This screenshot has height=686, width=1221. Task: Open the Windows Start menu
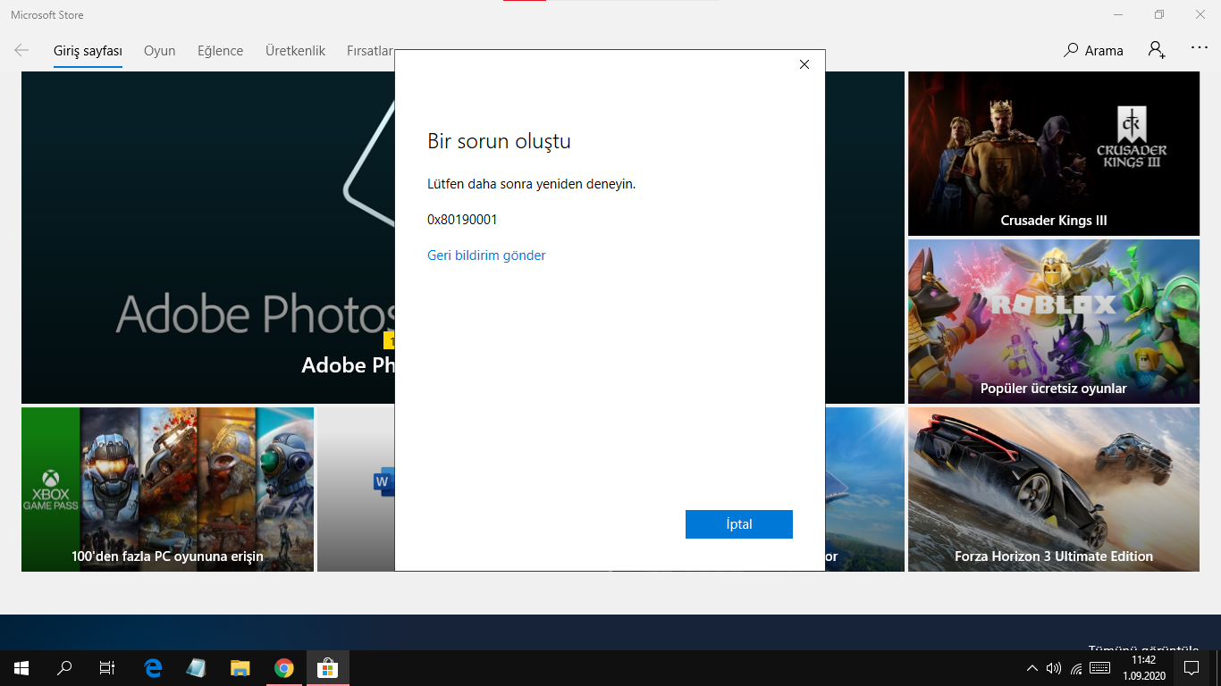click(21, 668)
